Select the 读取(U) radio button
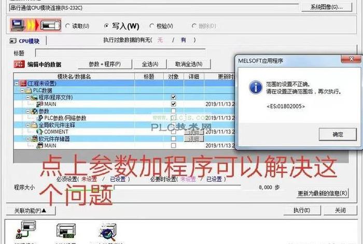363x244 pixels. [67, 26]
